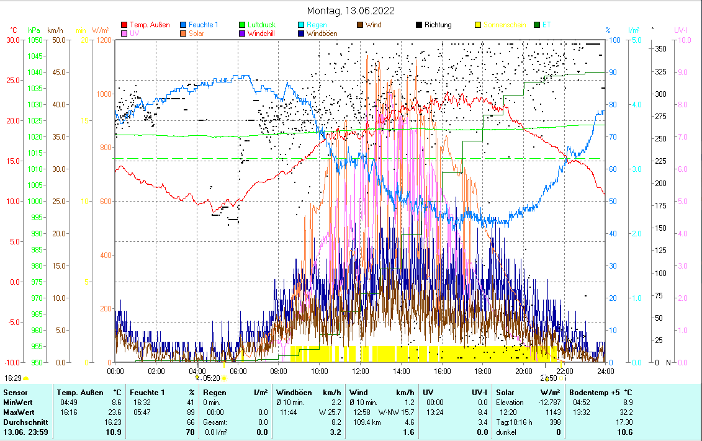702x441 pixels.
Task: Click the sunset icon after 21:50
Action: coord(562,378)
